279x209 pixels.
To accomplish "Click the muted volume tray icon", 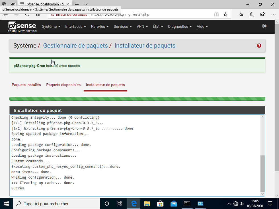I will (242, 204).
